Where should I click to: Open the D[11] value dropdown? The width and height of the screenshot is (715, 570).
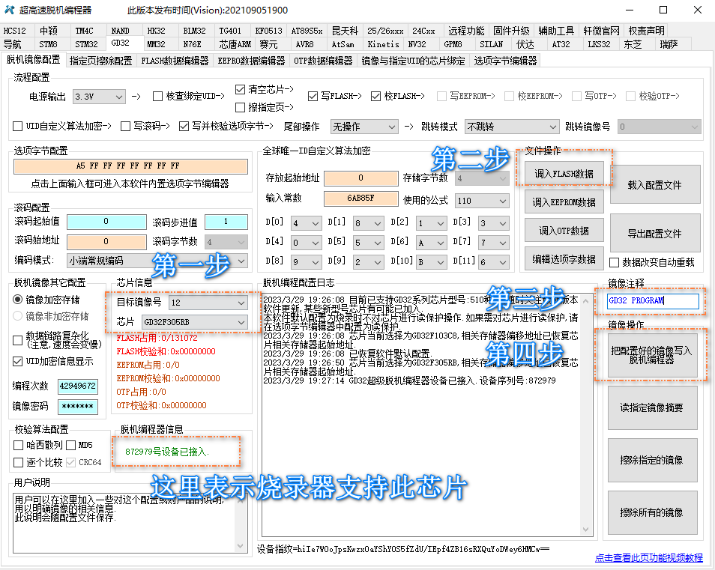[493, 262]
